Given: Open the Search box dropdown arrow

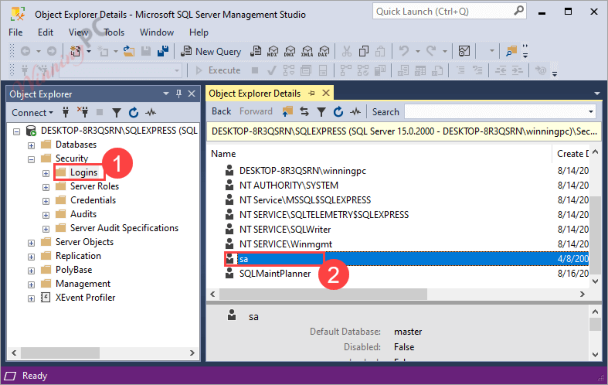Looking at the screenshot, I should point(591,112).
